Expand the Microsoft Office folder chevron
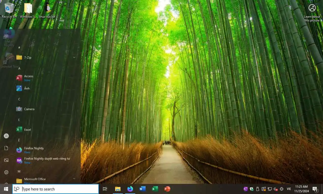Viewport: 323px width, 194px height. pos(74,179)
